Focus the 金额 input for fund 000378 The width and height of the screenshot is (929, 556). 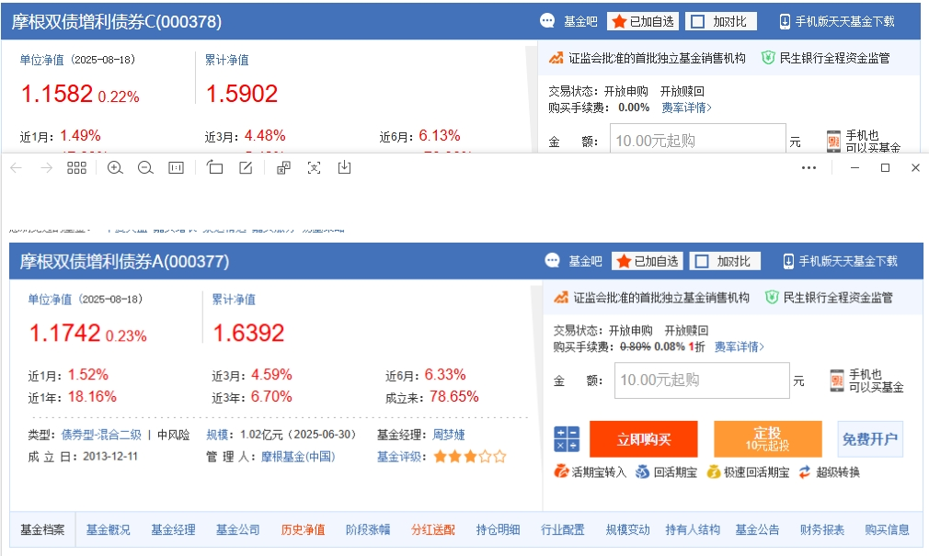coord(698,139)
